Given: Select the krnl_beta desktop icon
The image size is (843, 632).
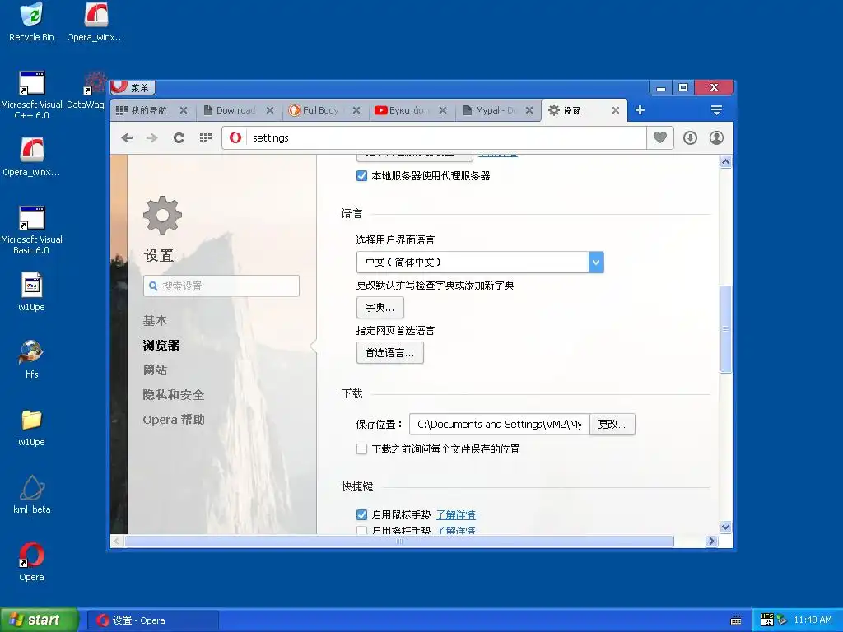Looking at the screenshot, I should [x=31, y=495].
